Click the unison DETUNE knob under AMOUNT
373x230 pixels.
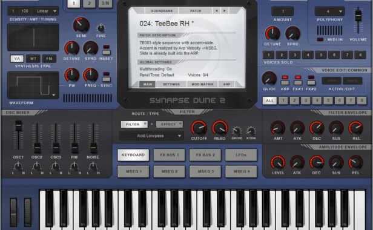point(272,33)
